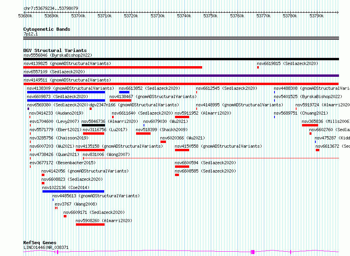
Task: Click the nsv4139825 gnomAD variant label
Action: pos(67,63)
